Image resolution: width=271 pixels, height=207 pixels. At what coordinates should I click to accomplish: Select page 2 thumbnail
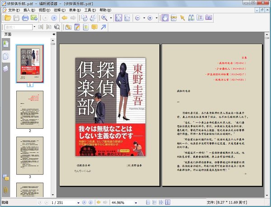30,109
